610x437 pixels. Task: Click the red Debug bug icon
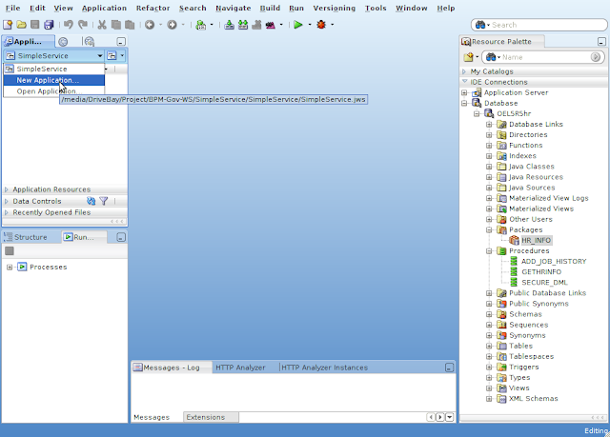(x=321, y=25)
